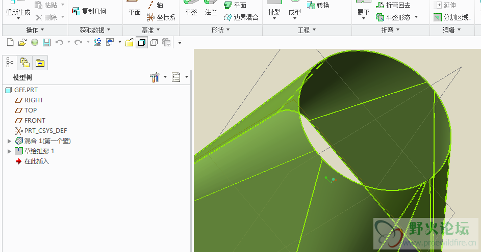Open the undo history dropdown arrow

pos(69,42)
